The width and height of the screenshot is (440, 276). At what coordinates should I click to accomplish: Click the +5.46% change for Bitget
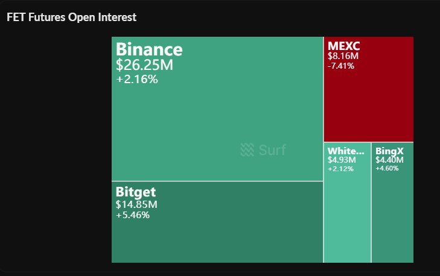[x=133, y=215]
